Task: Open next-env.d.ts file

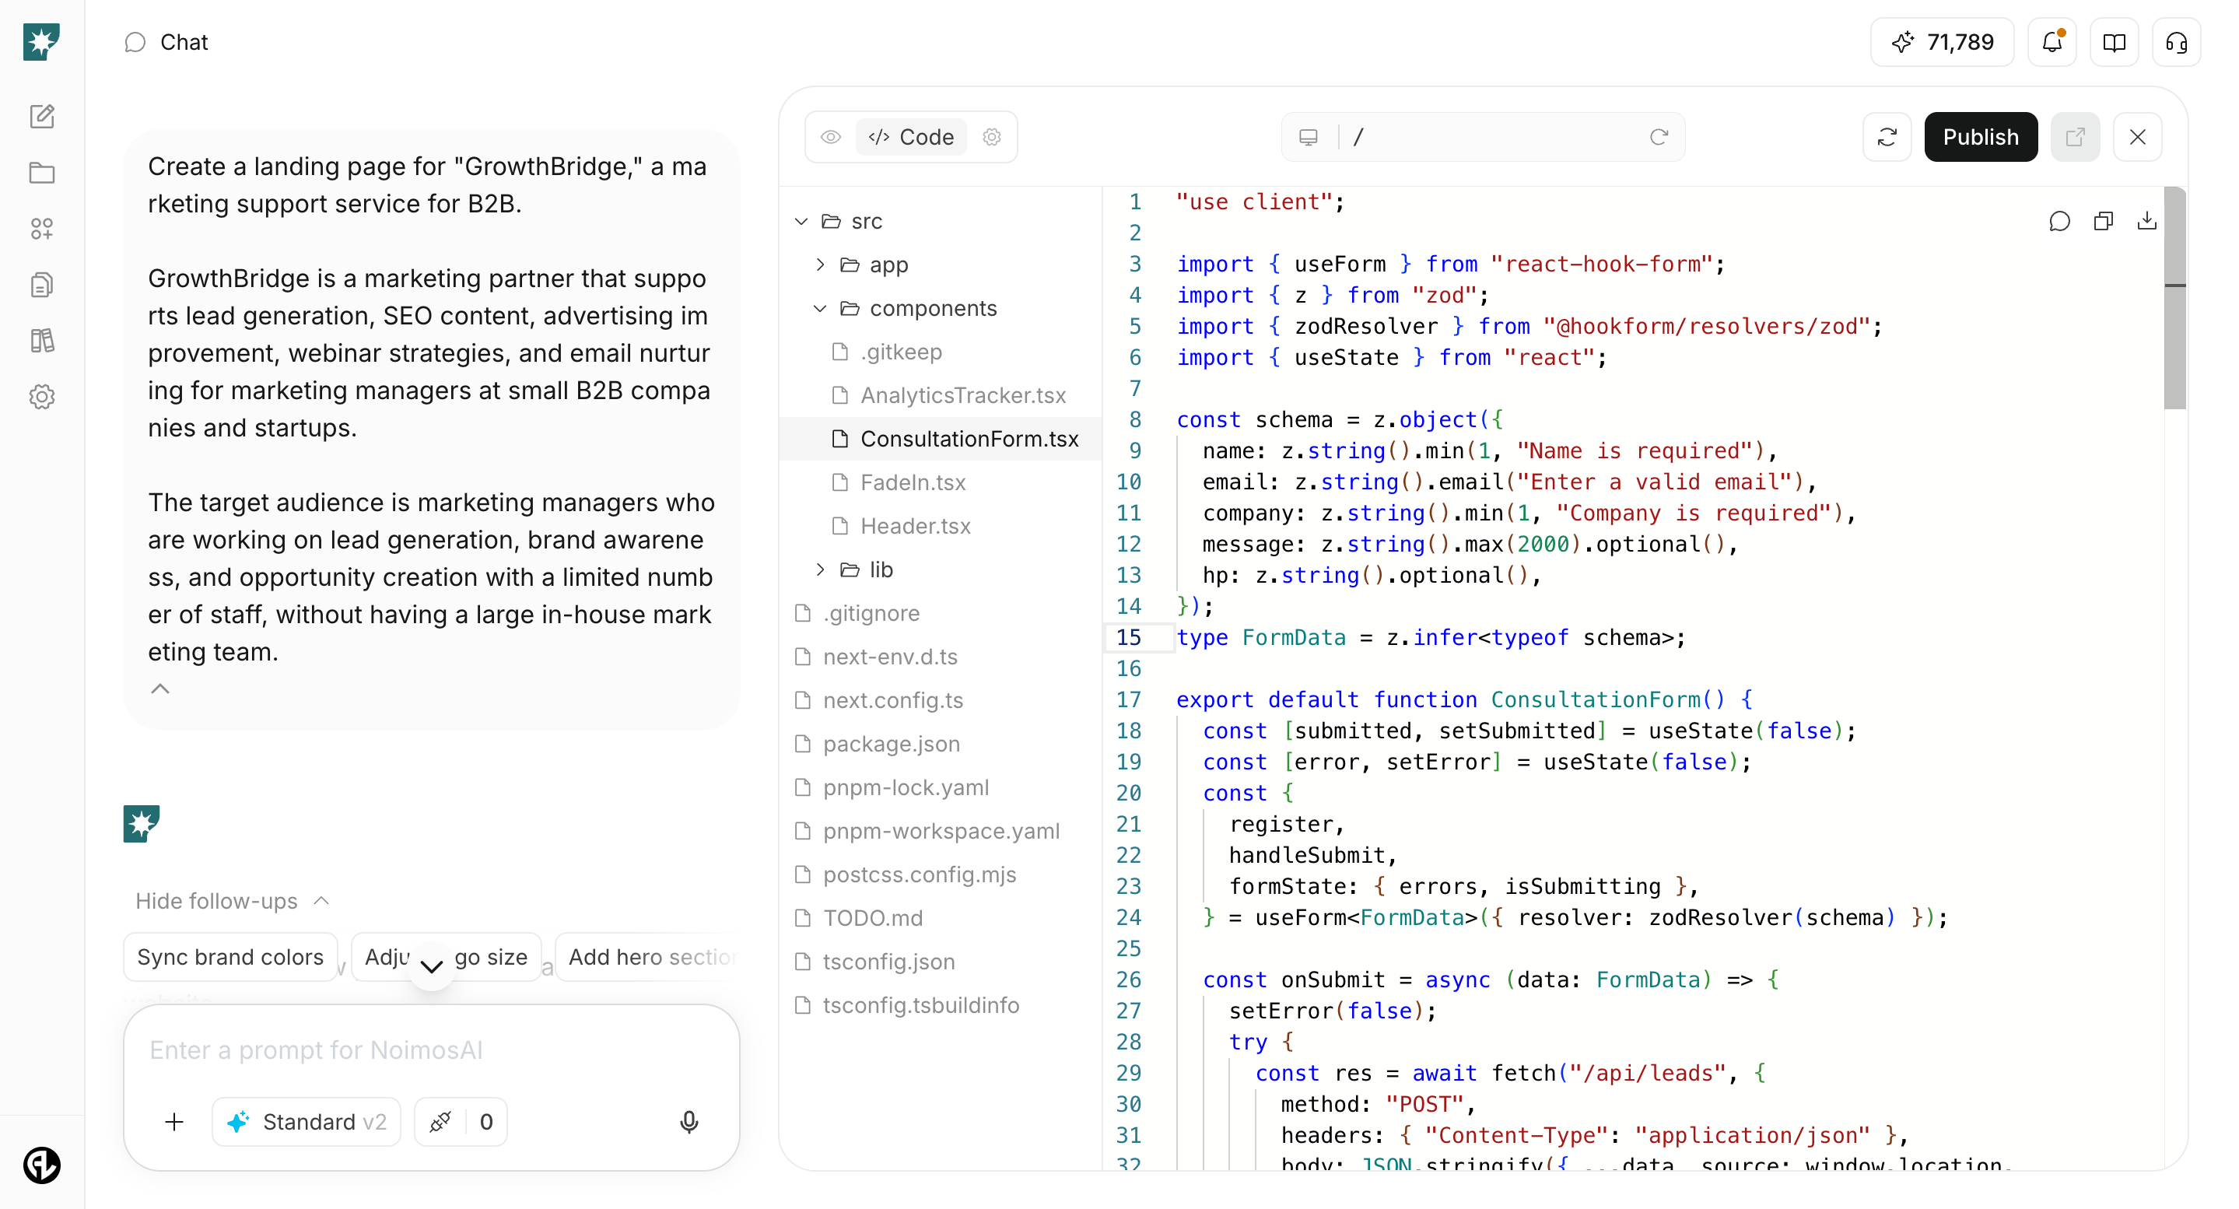Action: (x=941, y=657)
